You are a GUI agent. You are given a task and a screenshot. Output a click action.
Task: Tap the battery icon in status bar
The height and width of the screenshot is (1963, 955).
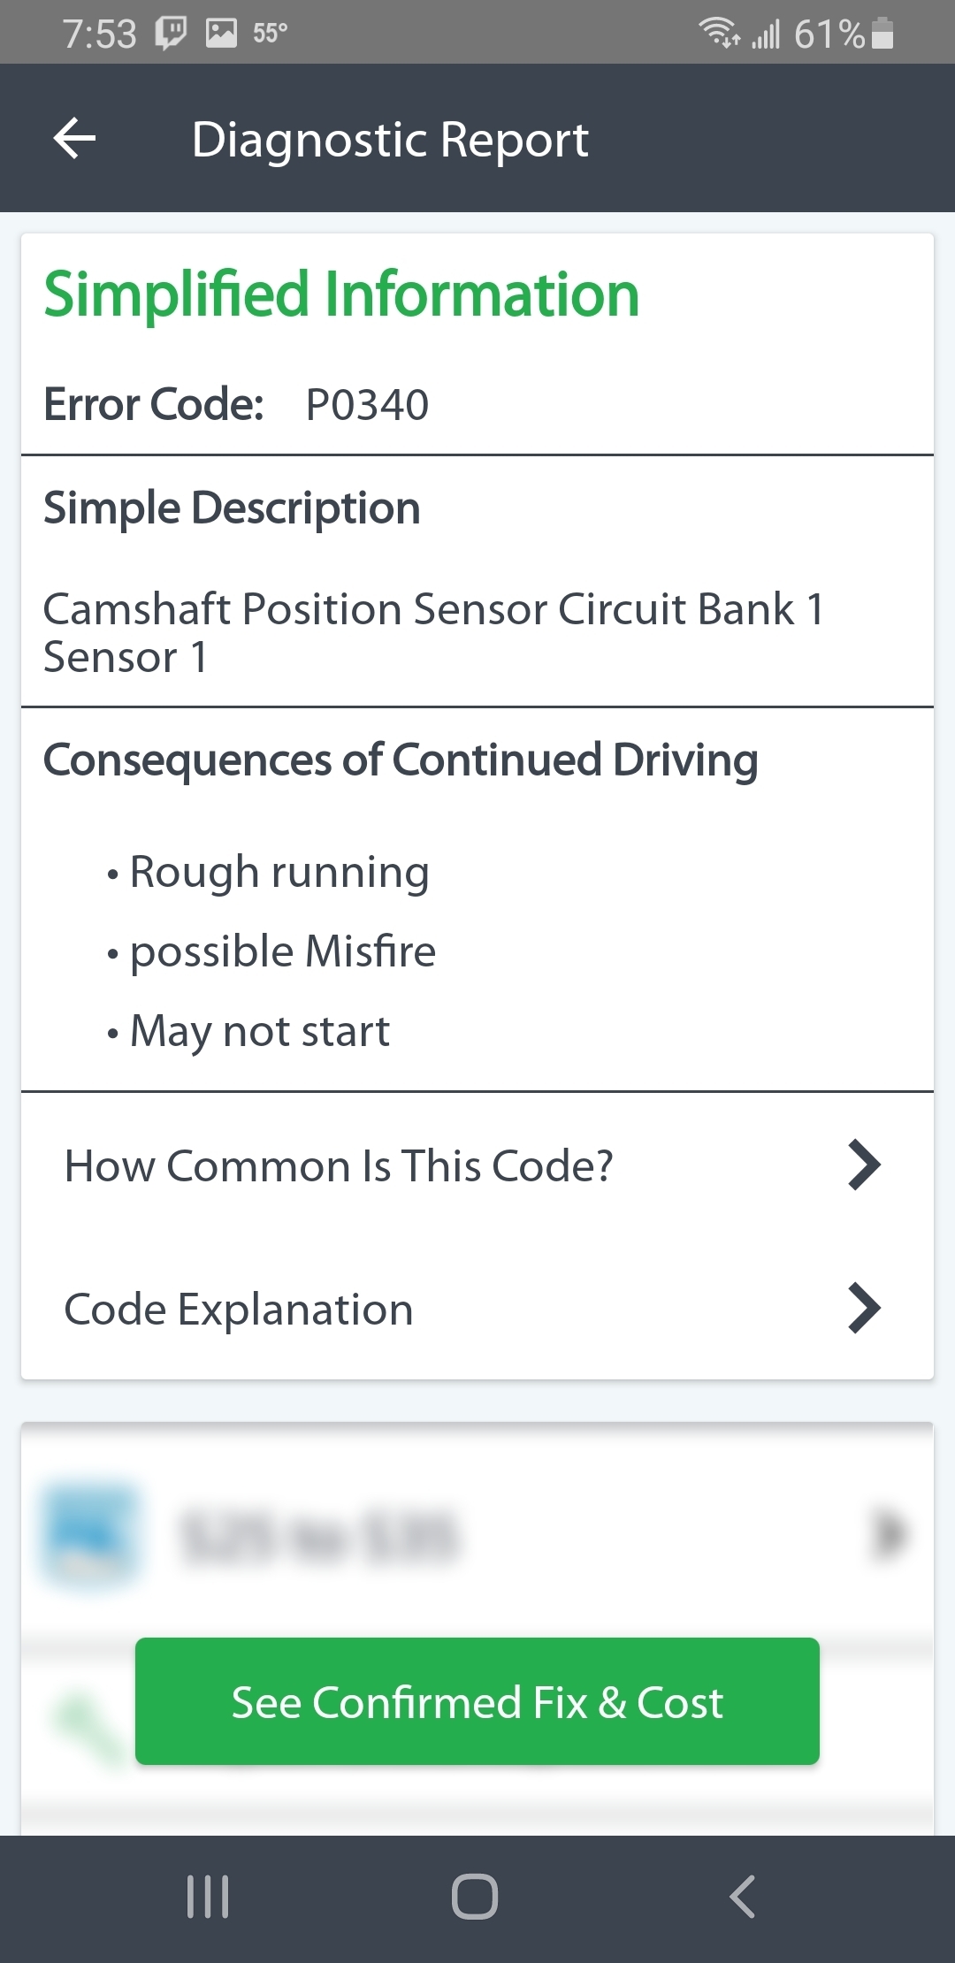click(882, 34)
